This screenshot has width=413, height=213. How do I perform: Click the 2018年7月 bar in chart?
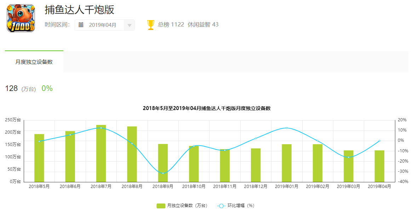tap(101, 153)
